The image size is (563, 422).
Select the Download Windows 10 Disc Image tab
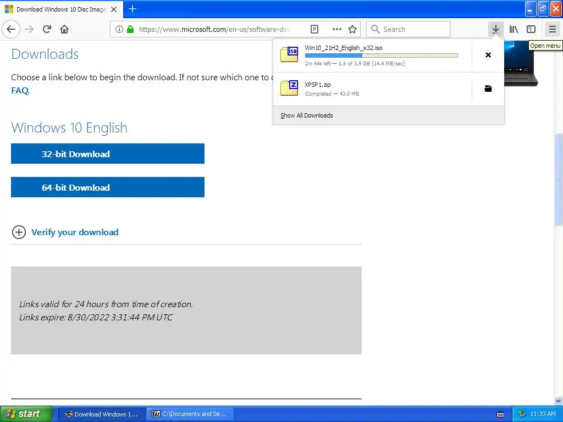(x=61, y=9)
